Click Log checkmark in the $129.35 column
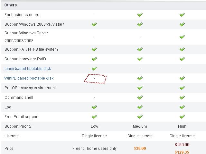This screenshot has width=206, height=154. [x=182, y=107]
